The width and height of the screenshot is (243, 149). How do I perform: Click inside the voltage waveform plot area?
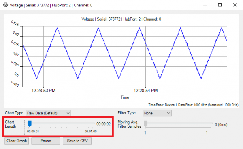(125, 56)
